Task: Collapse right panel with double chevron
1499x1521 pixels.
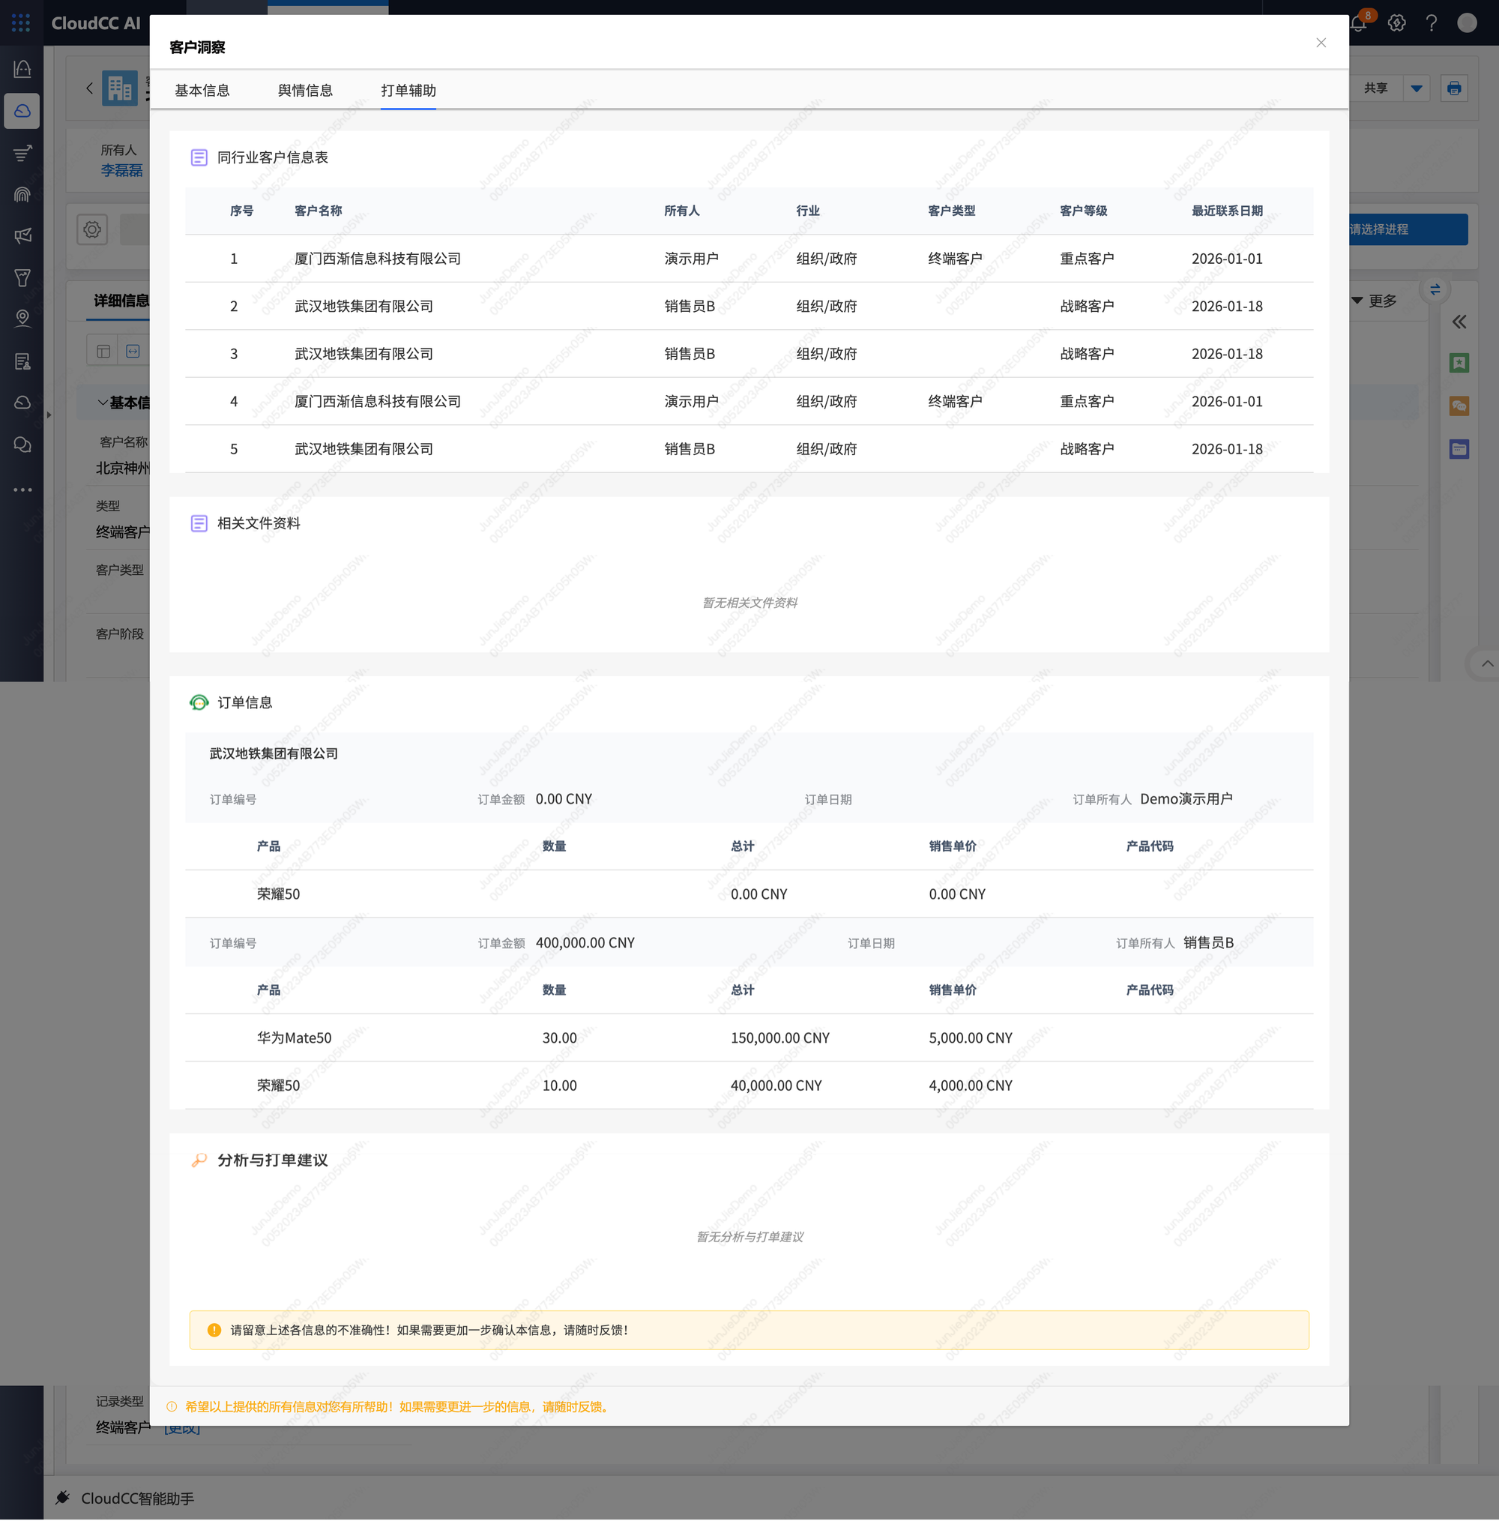Action: pos(1459,322)
